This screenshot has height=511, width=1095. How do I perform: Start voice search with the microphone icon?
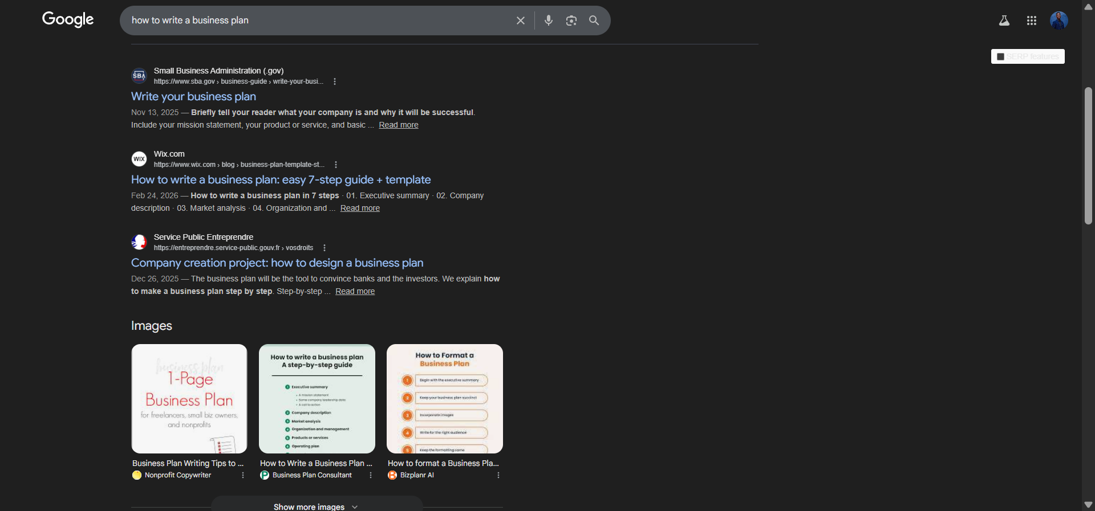click(549, 21)
